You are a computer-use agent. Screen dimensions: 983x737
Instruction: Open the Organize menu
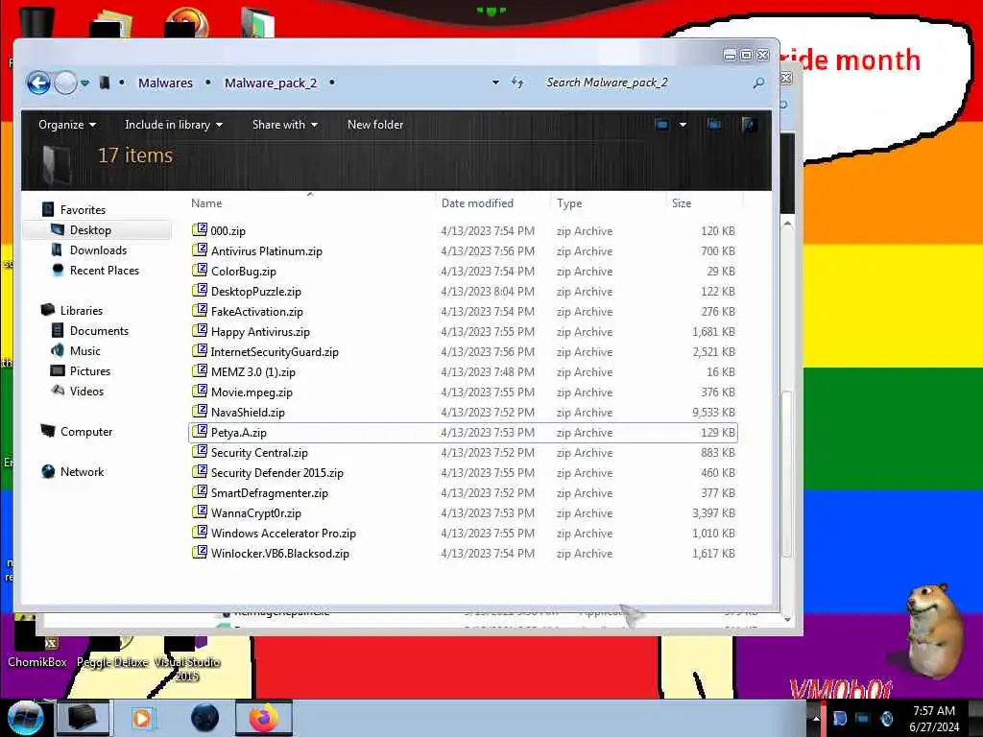pyautogui.click(x=67, y=125)
